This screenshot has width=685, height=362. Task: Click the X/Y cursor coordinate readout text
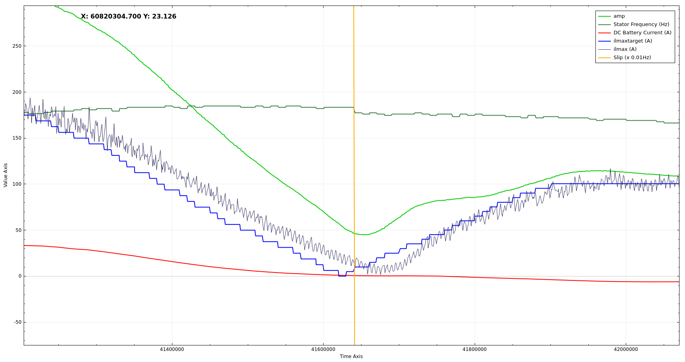[129, 17]
